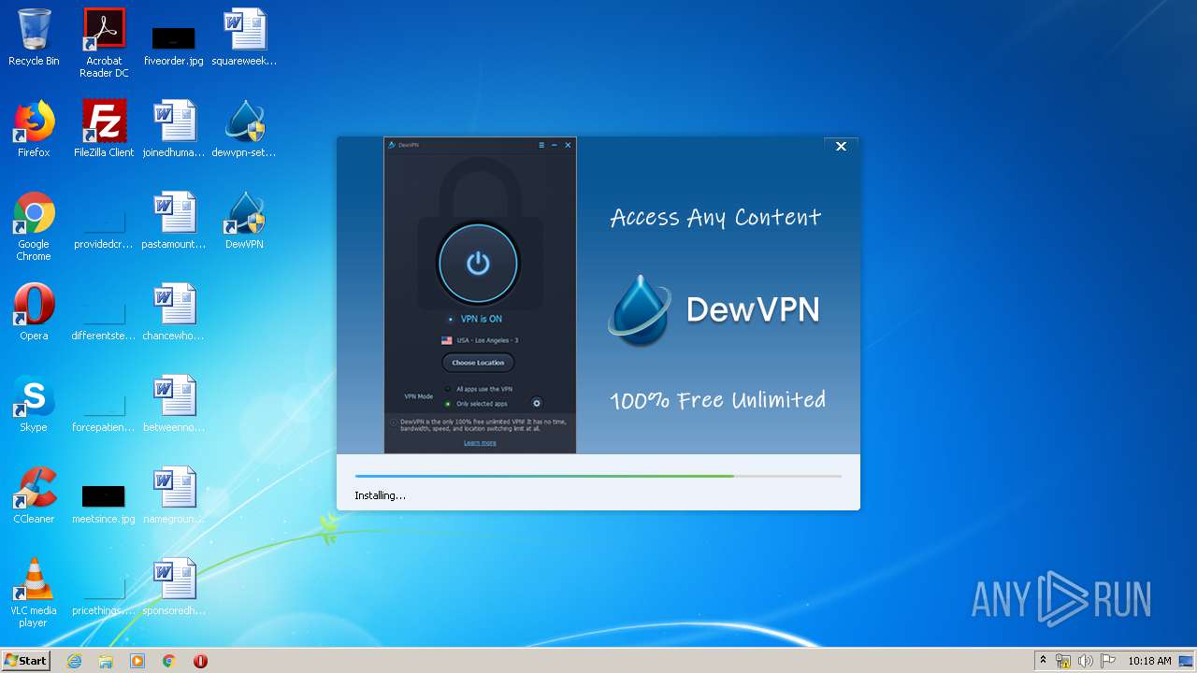1197x673 pixels.
Task: Click the DewVPN water-drop logo
Action: [x=640, y=310]
